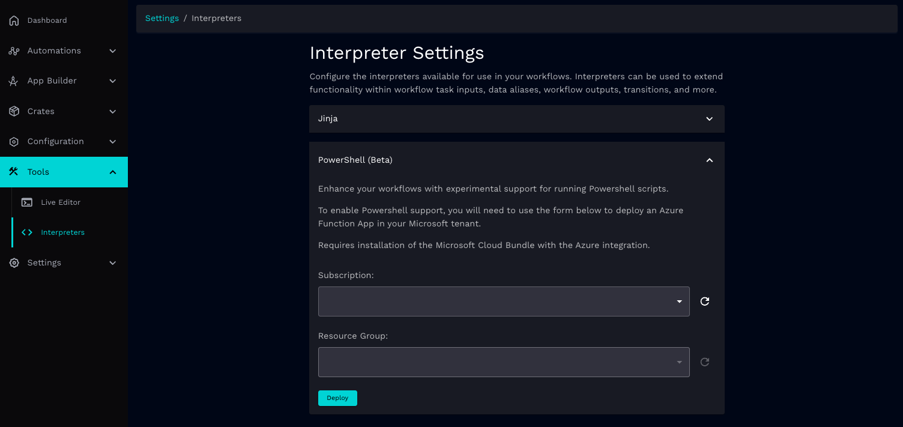Click the App Builder icon
Image resolution: width=903 pixels, height=427 pixels.
14,81
